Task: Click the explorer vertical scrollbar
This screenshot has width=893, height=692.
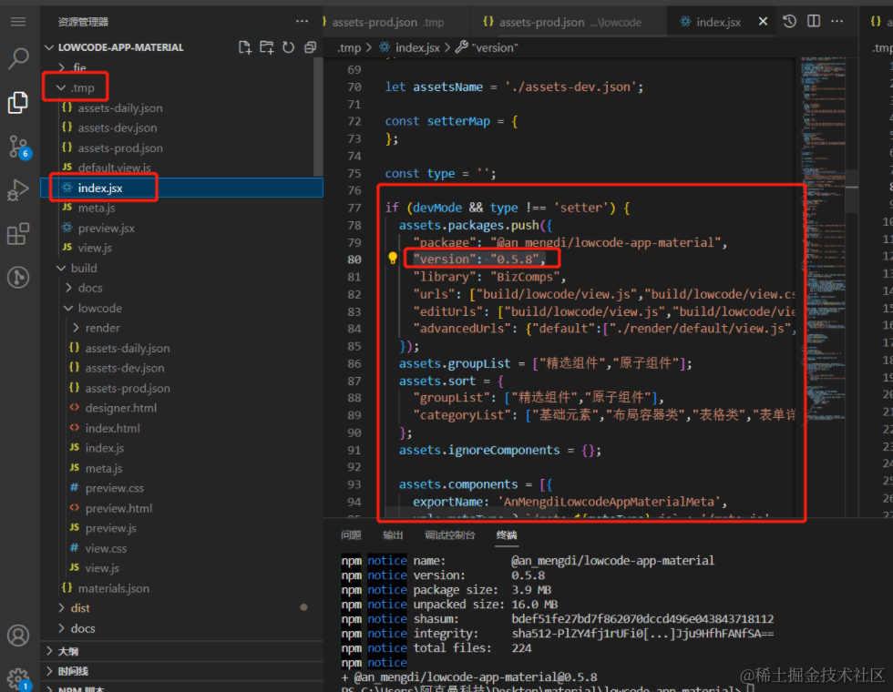Action: 318,117
